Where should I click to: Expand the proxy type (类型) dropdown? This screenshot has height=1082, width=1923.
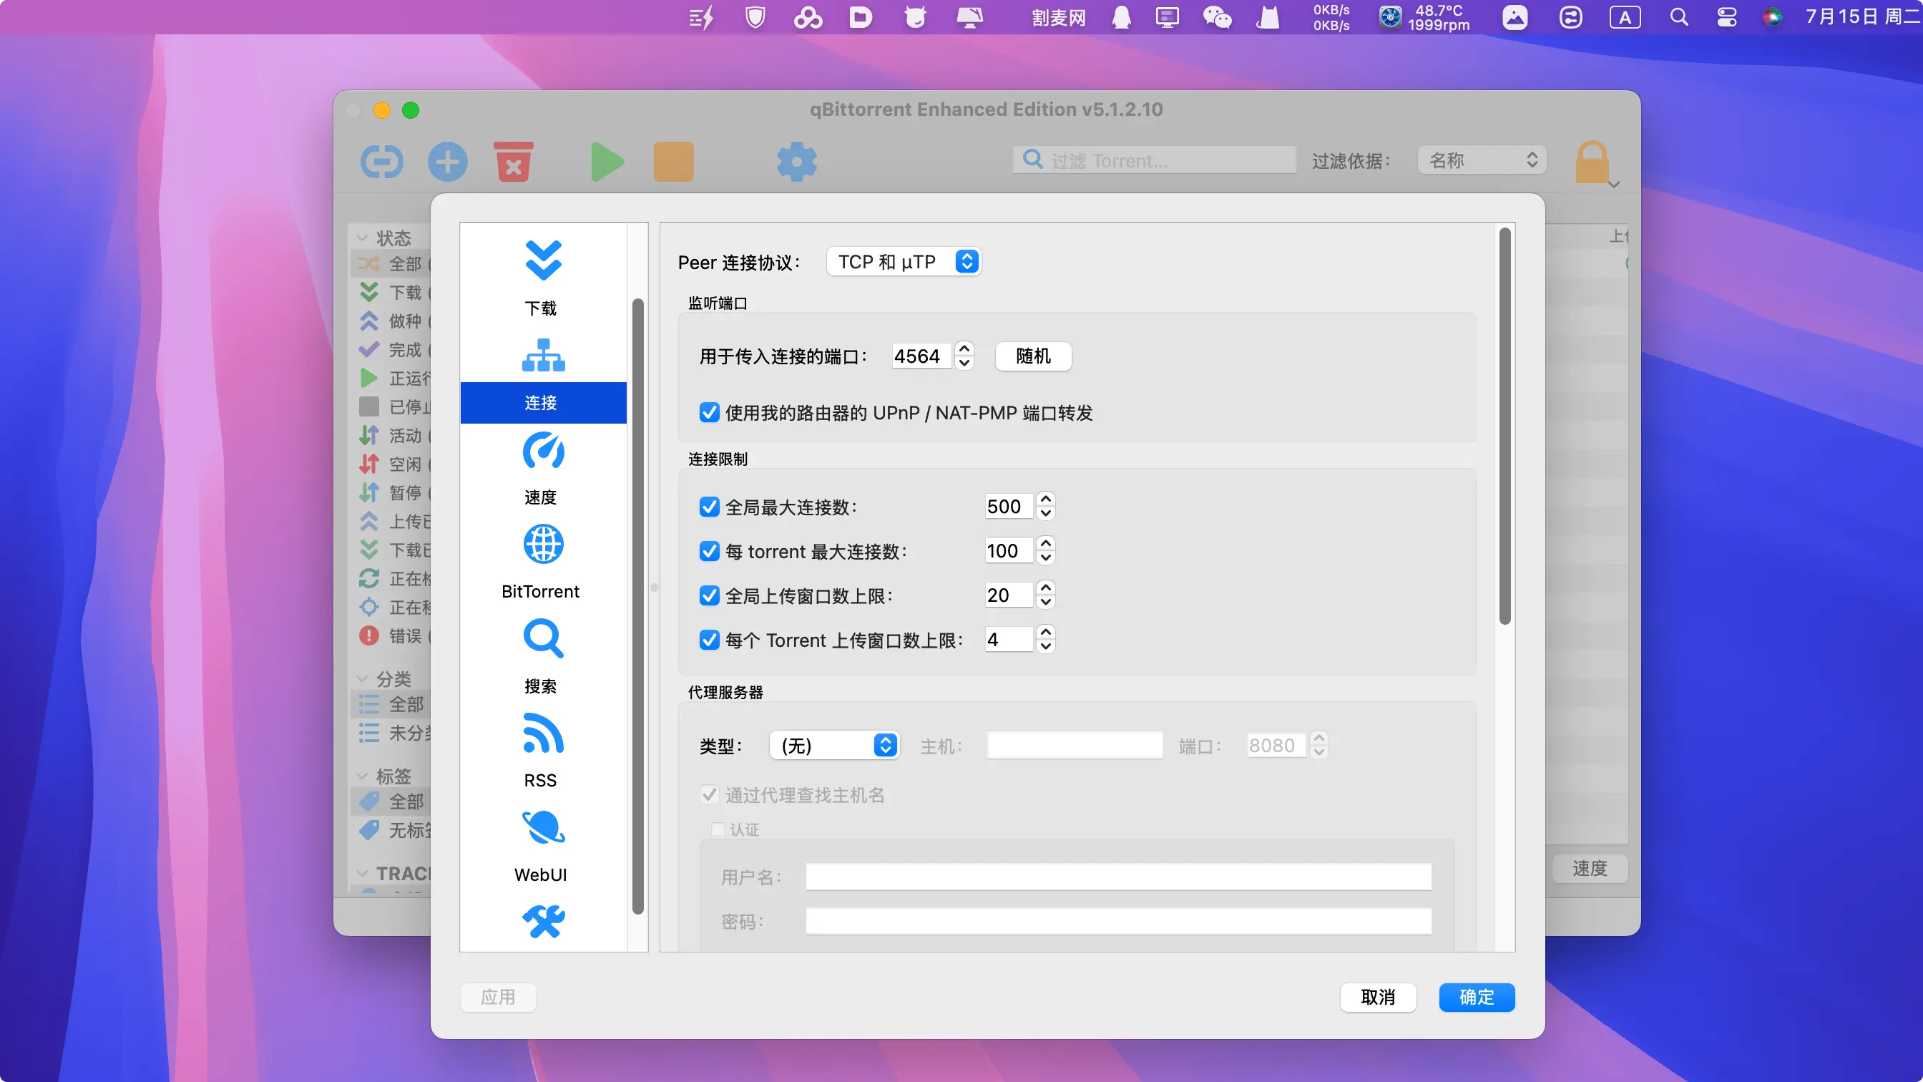pos(833,745)
